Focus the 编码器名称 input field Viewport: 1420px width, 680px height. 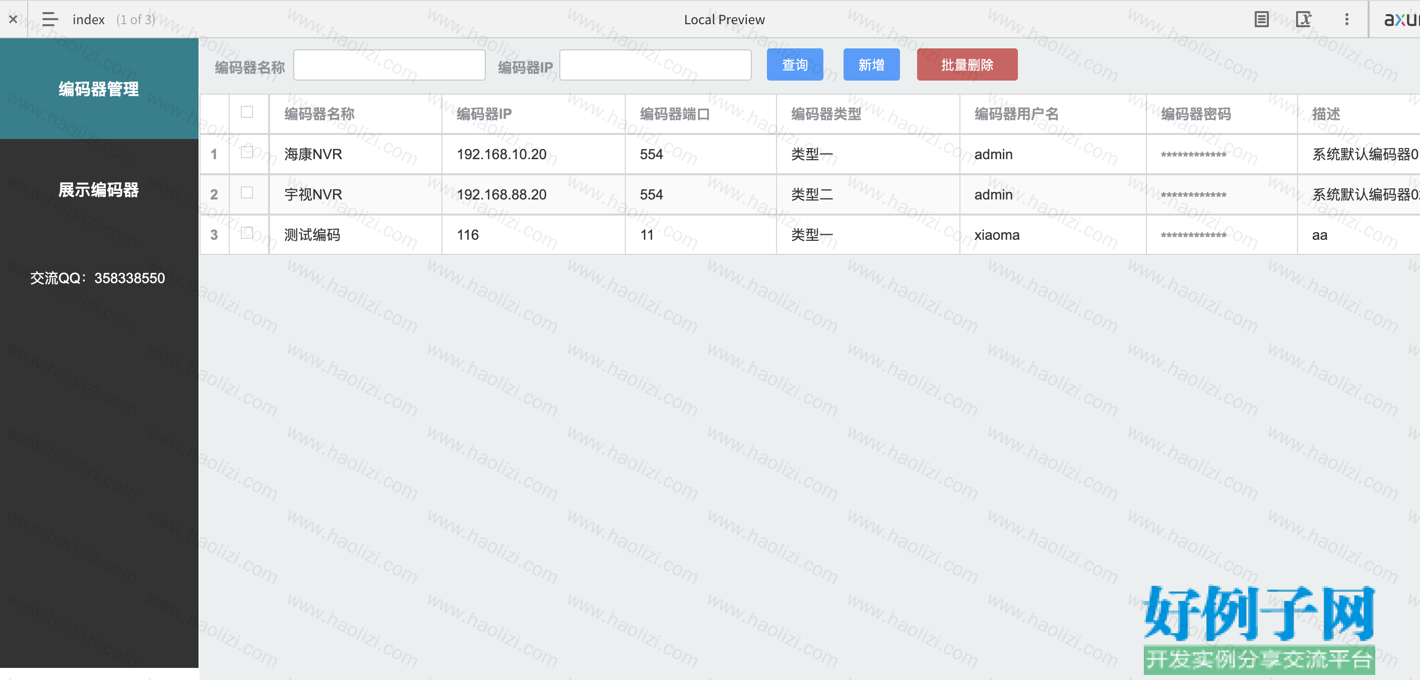(x=389, y=65)
